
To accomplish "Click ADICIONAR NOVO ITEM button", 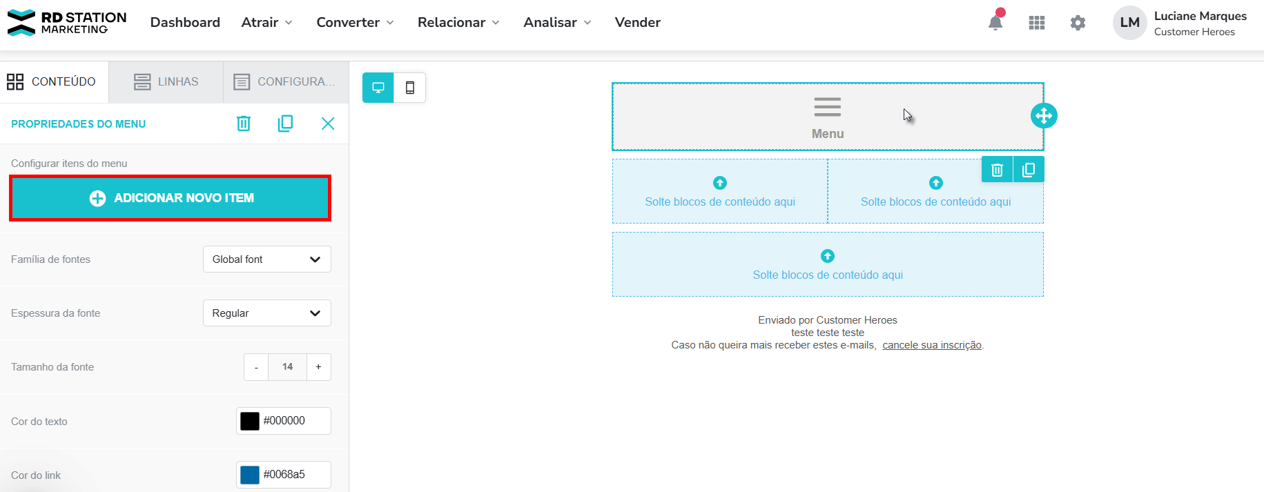I will 171,198.
